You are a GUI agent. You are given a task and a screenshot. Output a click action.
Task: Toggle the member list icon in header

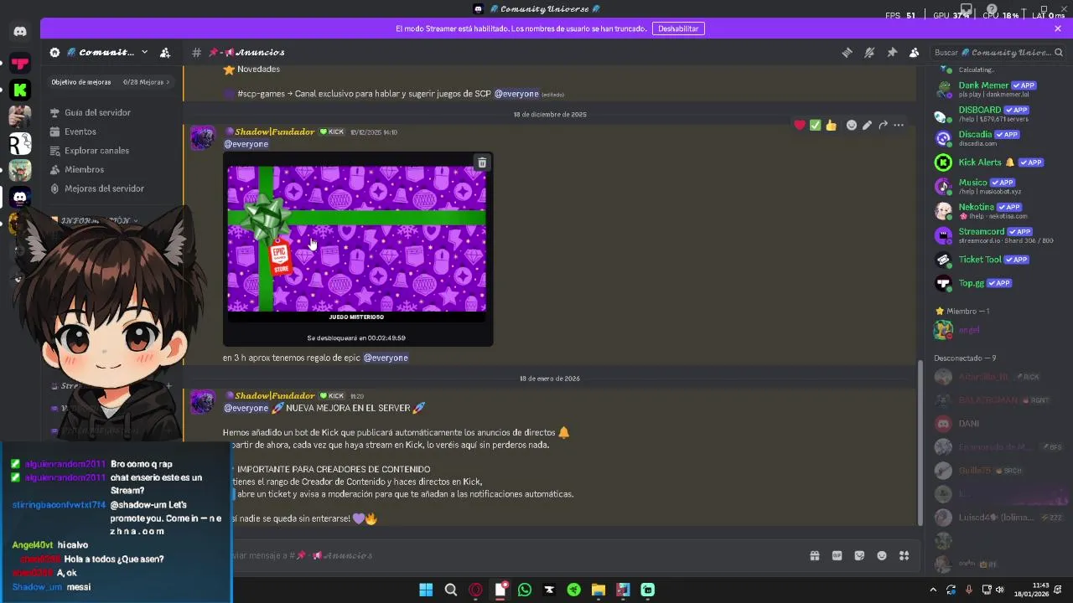[x=915, y=52]
